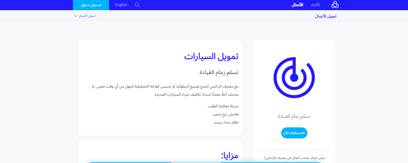Click the ليس لديك حساب أعمال question text
The image size is (408, 163).
tap(294, 158)
